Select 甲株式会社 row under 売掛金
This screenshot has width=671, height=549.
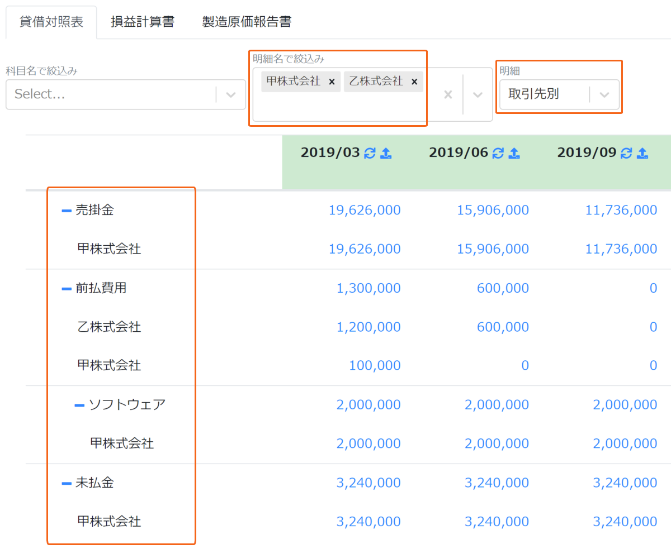click(x=109, y=249)
